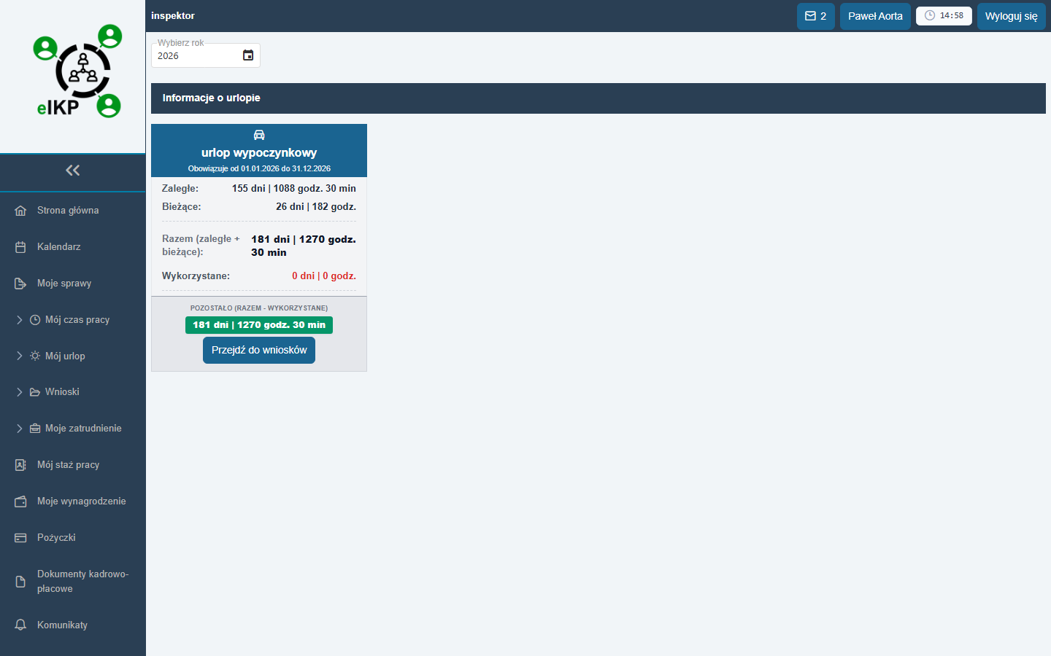Click the home icon beside Strona główna

click(x=20, y=211)
